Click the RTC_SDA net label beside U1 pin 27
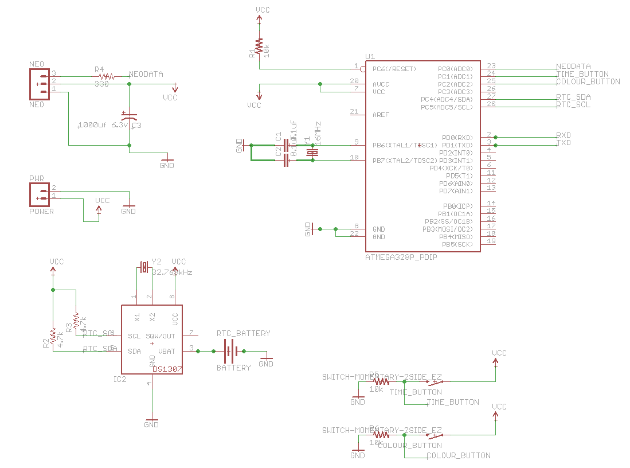Viewport: 630px width, 468px height. [x=573, y=97]
